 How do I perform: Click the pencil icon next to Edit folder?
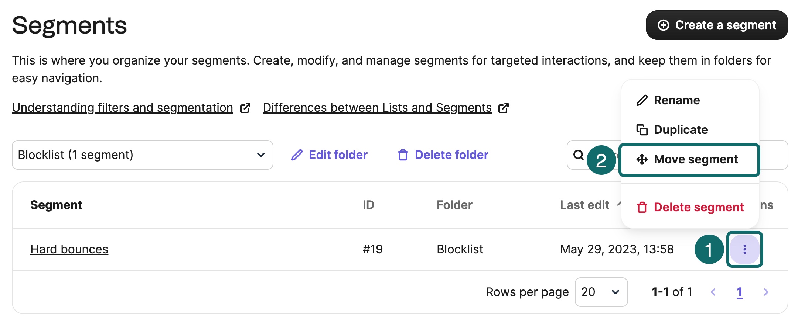click(297, 155)
